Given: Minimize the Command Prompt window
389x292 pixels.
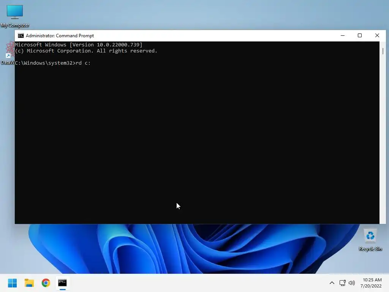Looking at the screenshot, I should [x=343, y=35].
